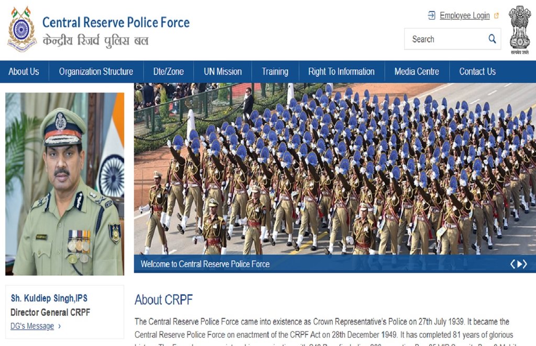
Task: Click the Hindi site title text
Action: (95, 41)
